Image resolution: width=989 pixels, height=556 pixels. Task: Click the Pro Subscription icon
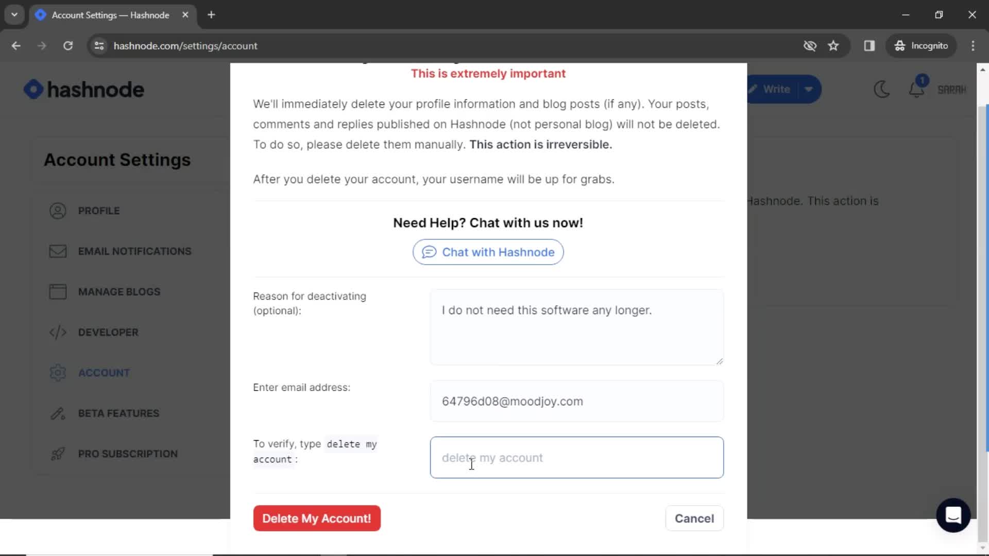click(x=58, y=454)
